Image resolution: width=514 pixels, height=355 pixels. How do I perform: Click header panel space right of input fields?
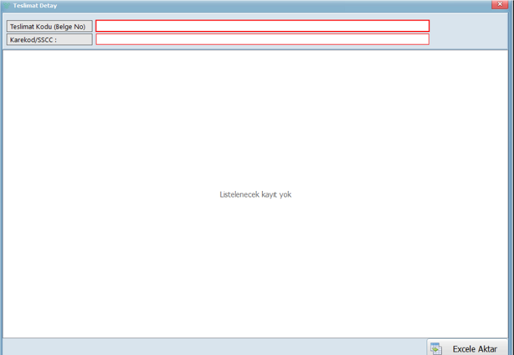click(x=469, y=32)
